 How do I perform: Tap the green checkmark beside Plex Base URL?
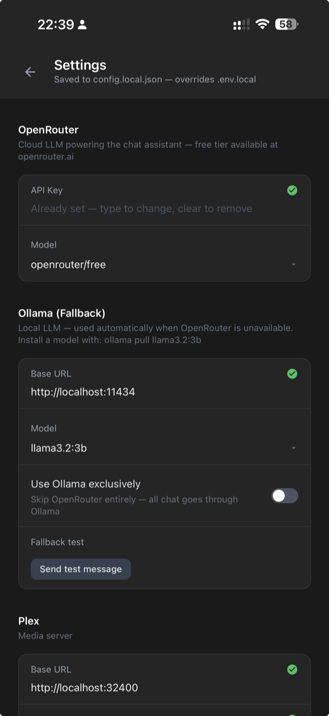coord(292,669)
